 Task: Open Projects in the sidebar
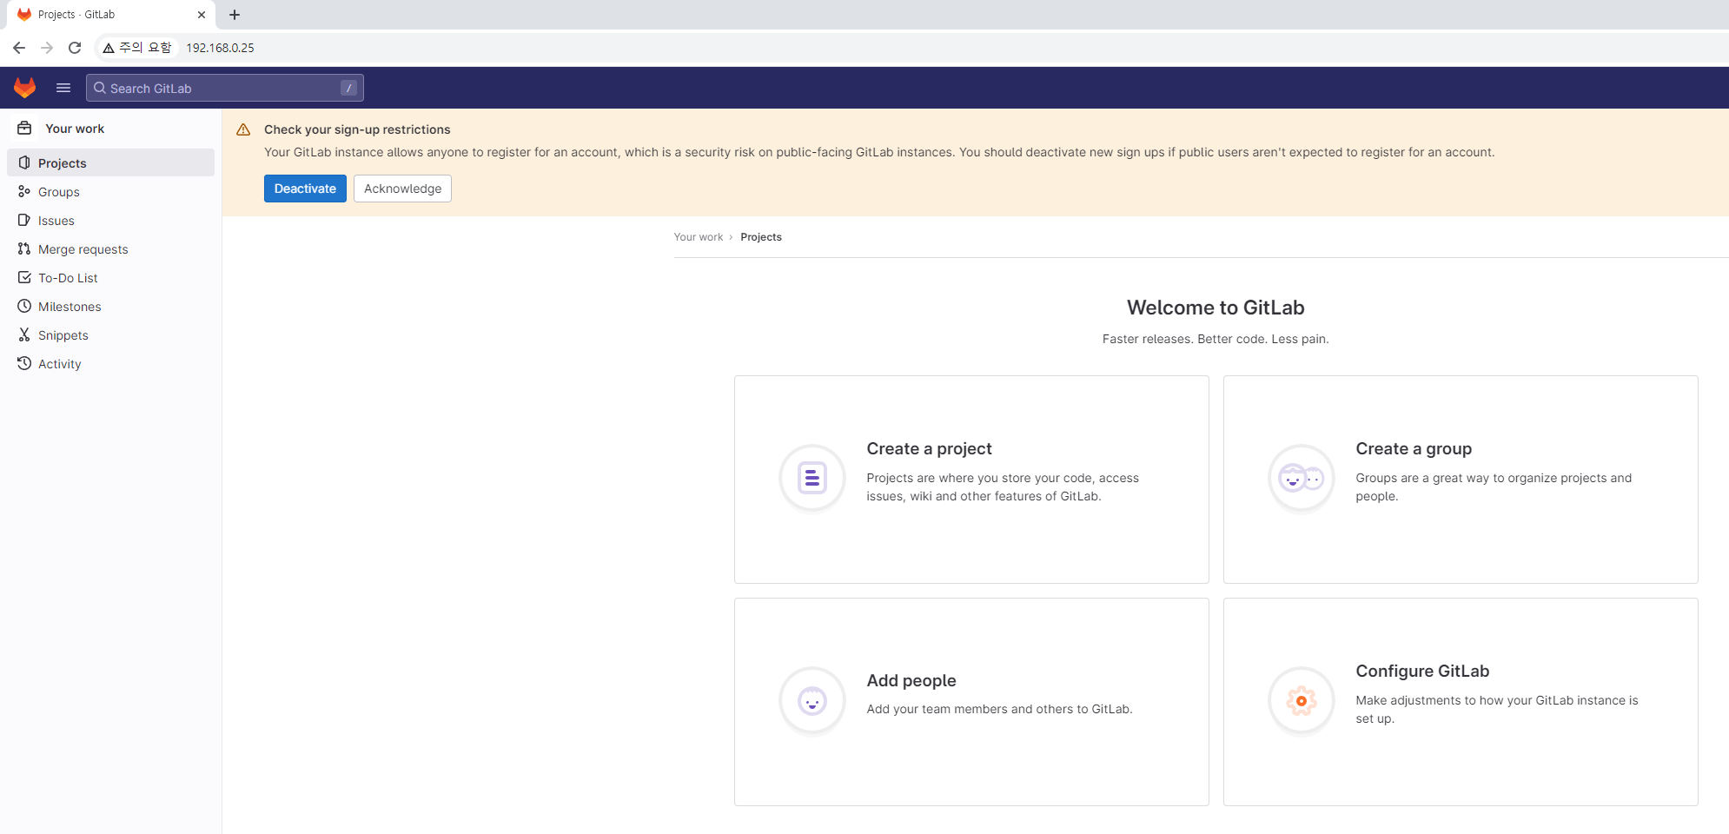point(110,162)
